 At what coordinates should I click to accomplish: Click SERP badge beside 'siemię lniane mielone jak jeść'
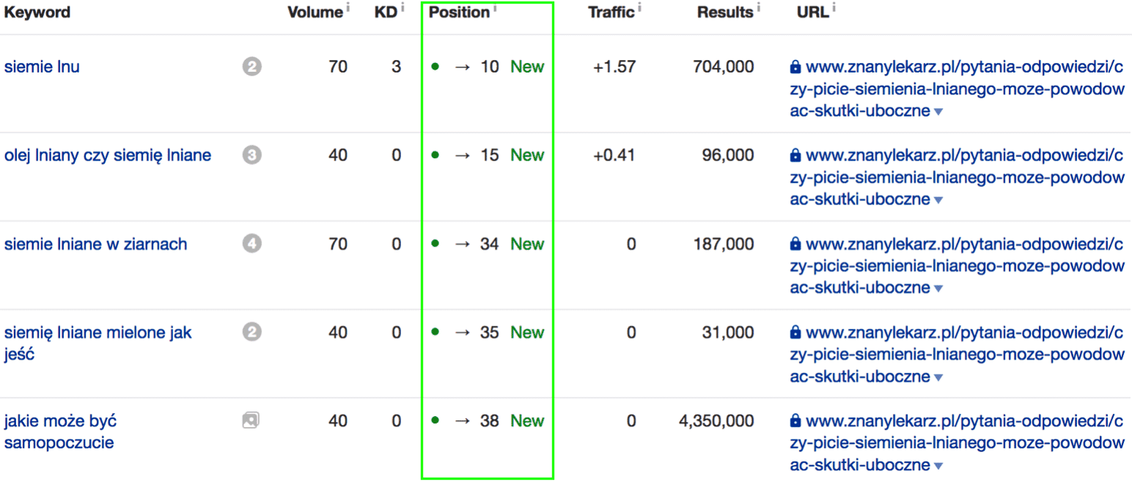coord(251,333)
